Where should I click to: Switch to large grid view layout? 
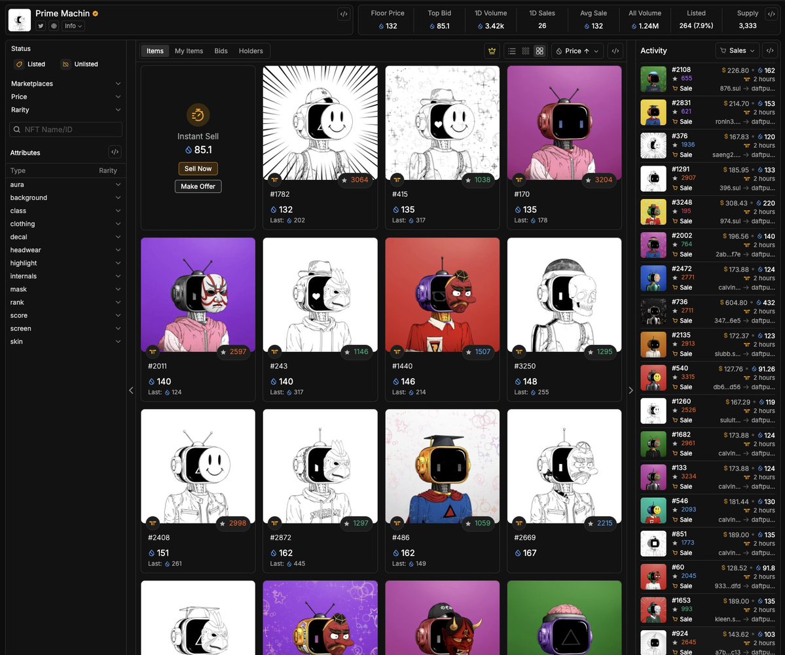point(539,51)
